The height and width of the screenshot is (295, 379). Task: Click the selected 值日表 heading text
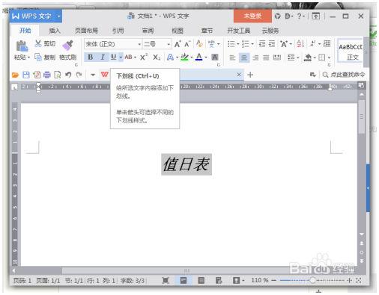click(187, 164)
